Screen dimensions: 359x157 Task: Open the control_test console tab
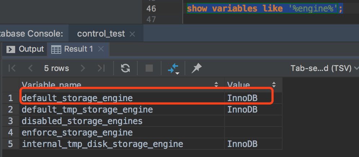[x=101, y=34]
